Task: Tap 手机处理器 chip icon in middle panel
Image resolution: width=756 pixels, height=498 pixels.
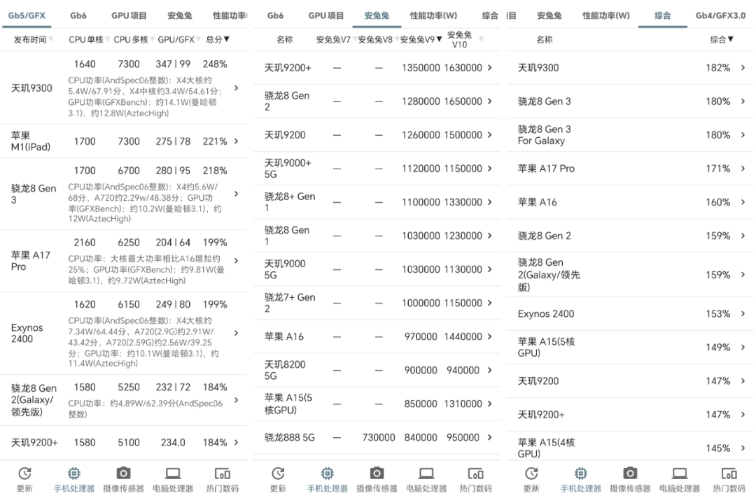Action: tap(328, 474)
